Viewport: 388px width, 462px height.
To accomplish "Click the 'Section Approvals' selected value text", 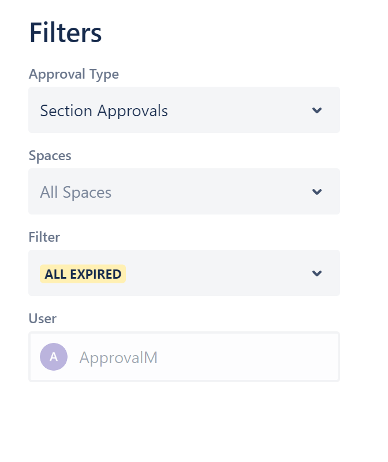I will pyautogui.click(x=104, y=111).
